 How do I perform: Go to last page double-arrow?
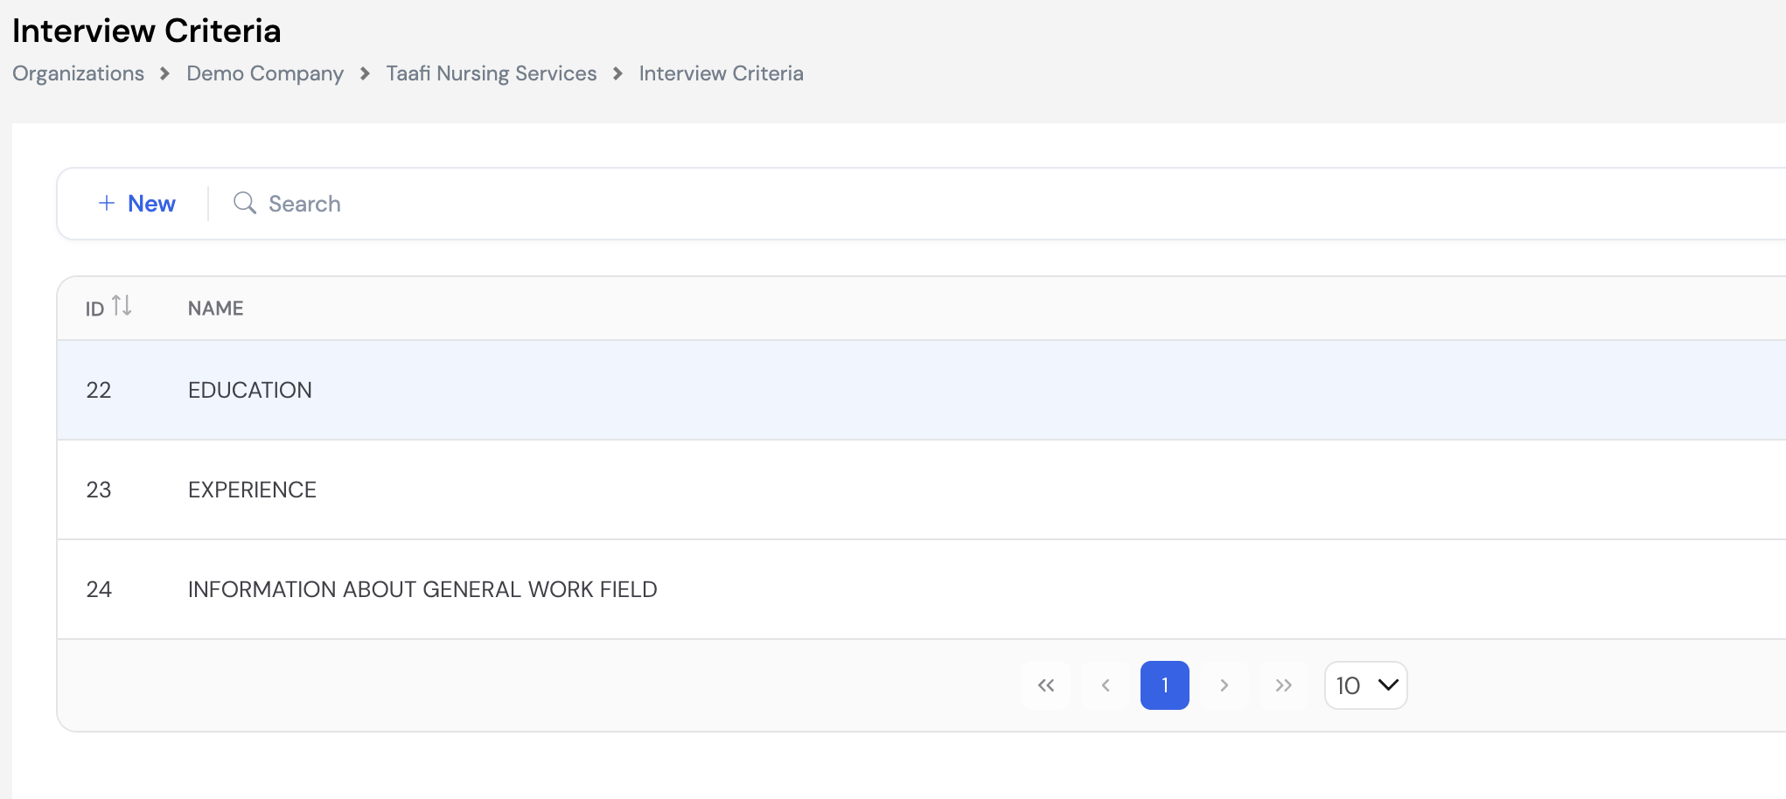[1284, 685]
